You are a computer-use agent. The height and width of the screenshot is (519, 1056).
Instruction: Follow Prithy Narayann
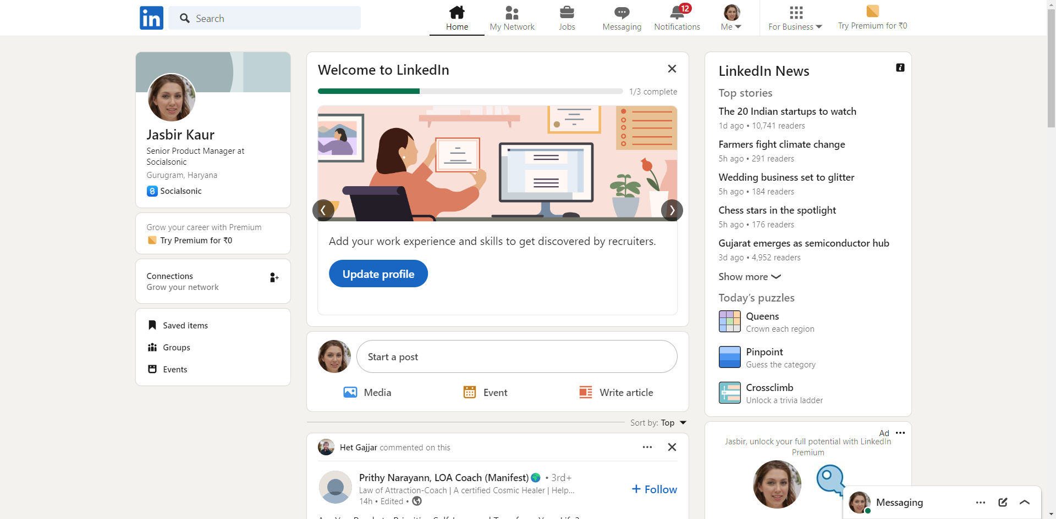click(654, 489)
